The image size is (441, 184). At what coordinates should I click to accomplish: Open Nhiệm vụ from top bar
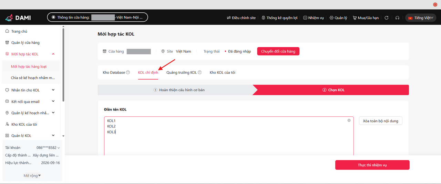[x=314, y=18]
